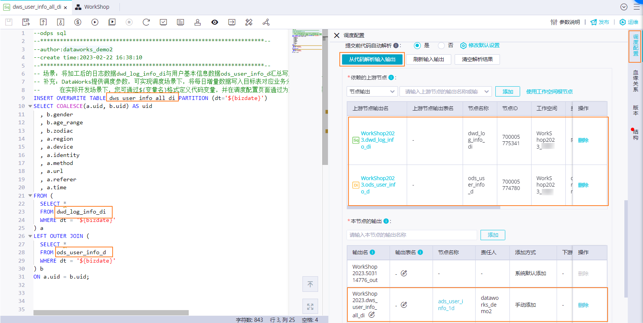Viewport: 643px width, 323px height.
Task: Open WorkShop2023.ods_user_info_d upstream link
Action: [378, 185]
